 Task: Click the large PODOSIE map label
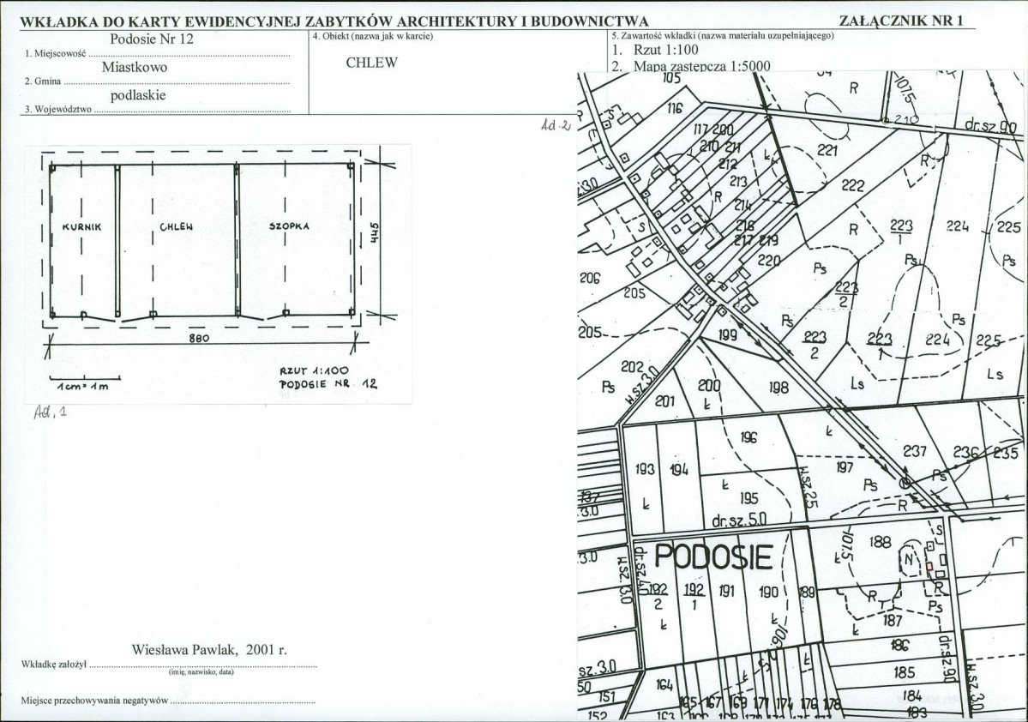tap(713, 557)
